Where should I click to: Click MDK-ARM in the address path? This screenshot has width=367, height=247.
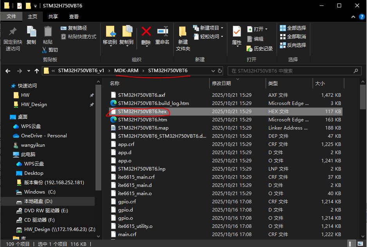click(126, 71)
